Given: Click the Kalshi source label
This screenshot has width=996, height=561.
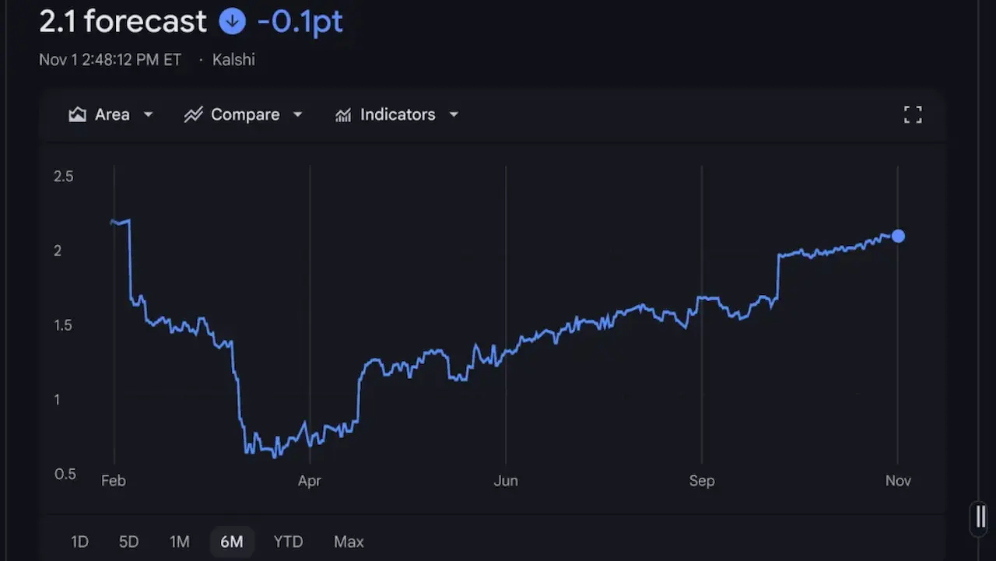Looking at the screenshot, I should tap(234, 59).
